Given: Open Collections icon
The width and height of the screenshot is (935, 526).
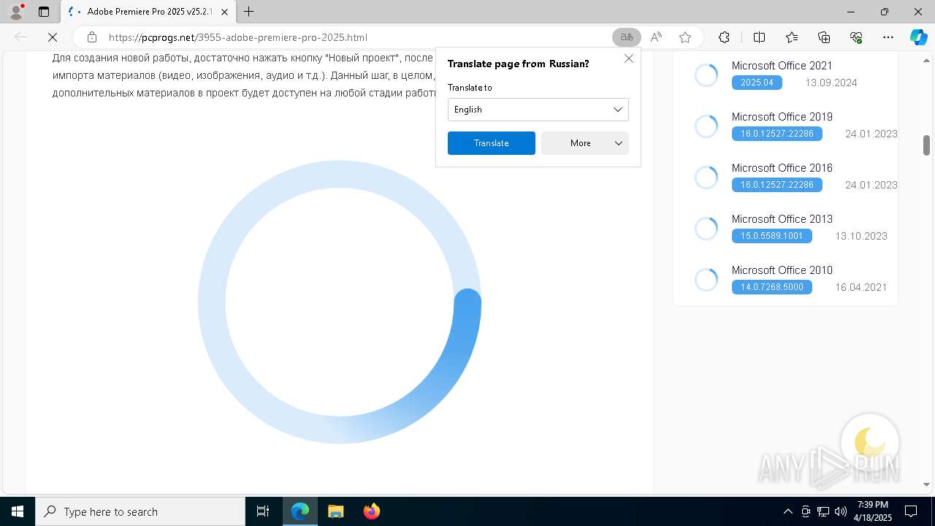Looking at the screenshot, I should [824, 37].
